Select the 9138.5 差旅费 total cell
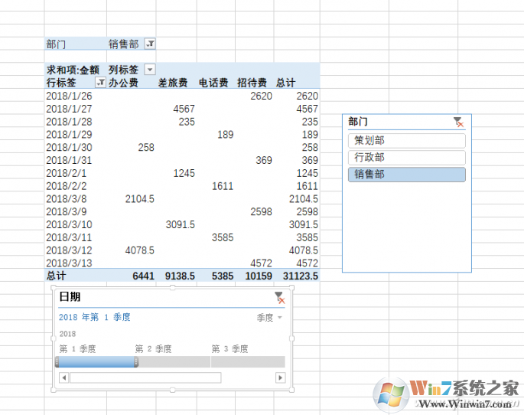This screenshot has width=524, height=415. tap(180, 276)
